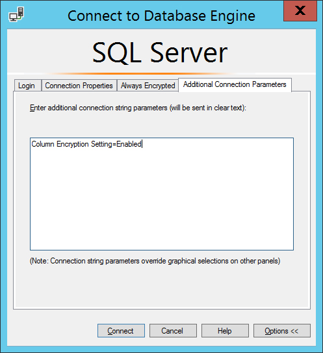Viewport: 323px width, 353px height.
Task: Click the SQL Server banner heading
Action: [x=160, y=53]
